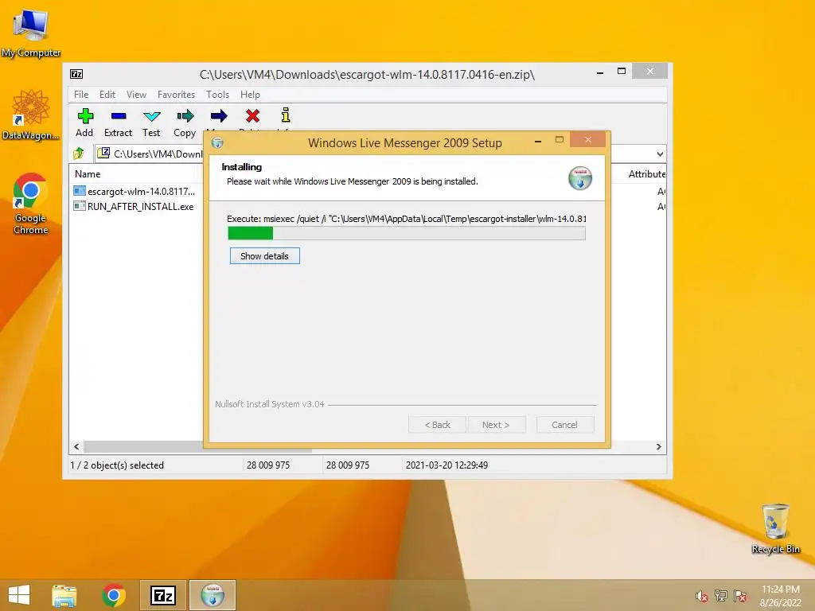Click the Move arrow icon in 7-Zip toolbar
This screenshot has width=815, height=611.
(x=219, y=115)
